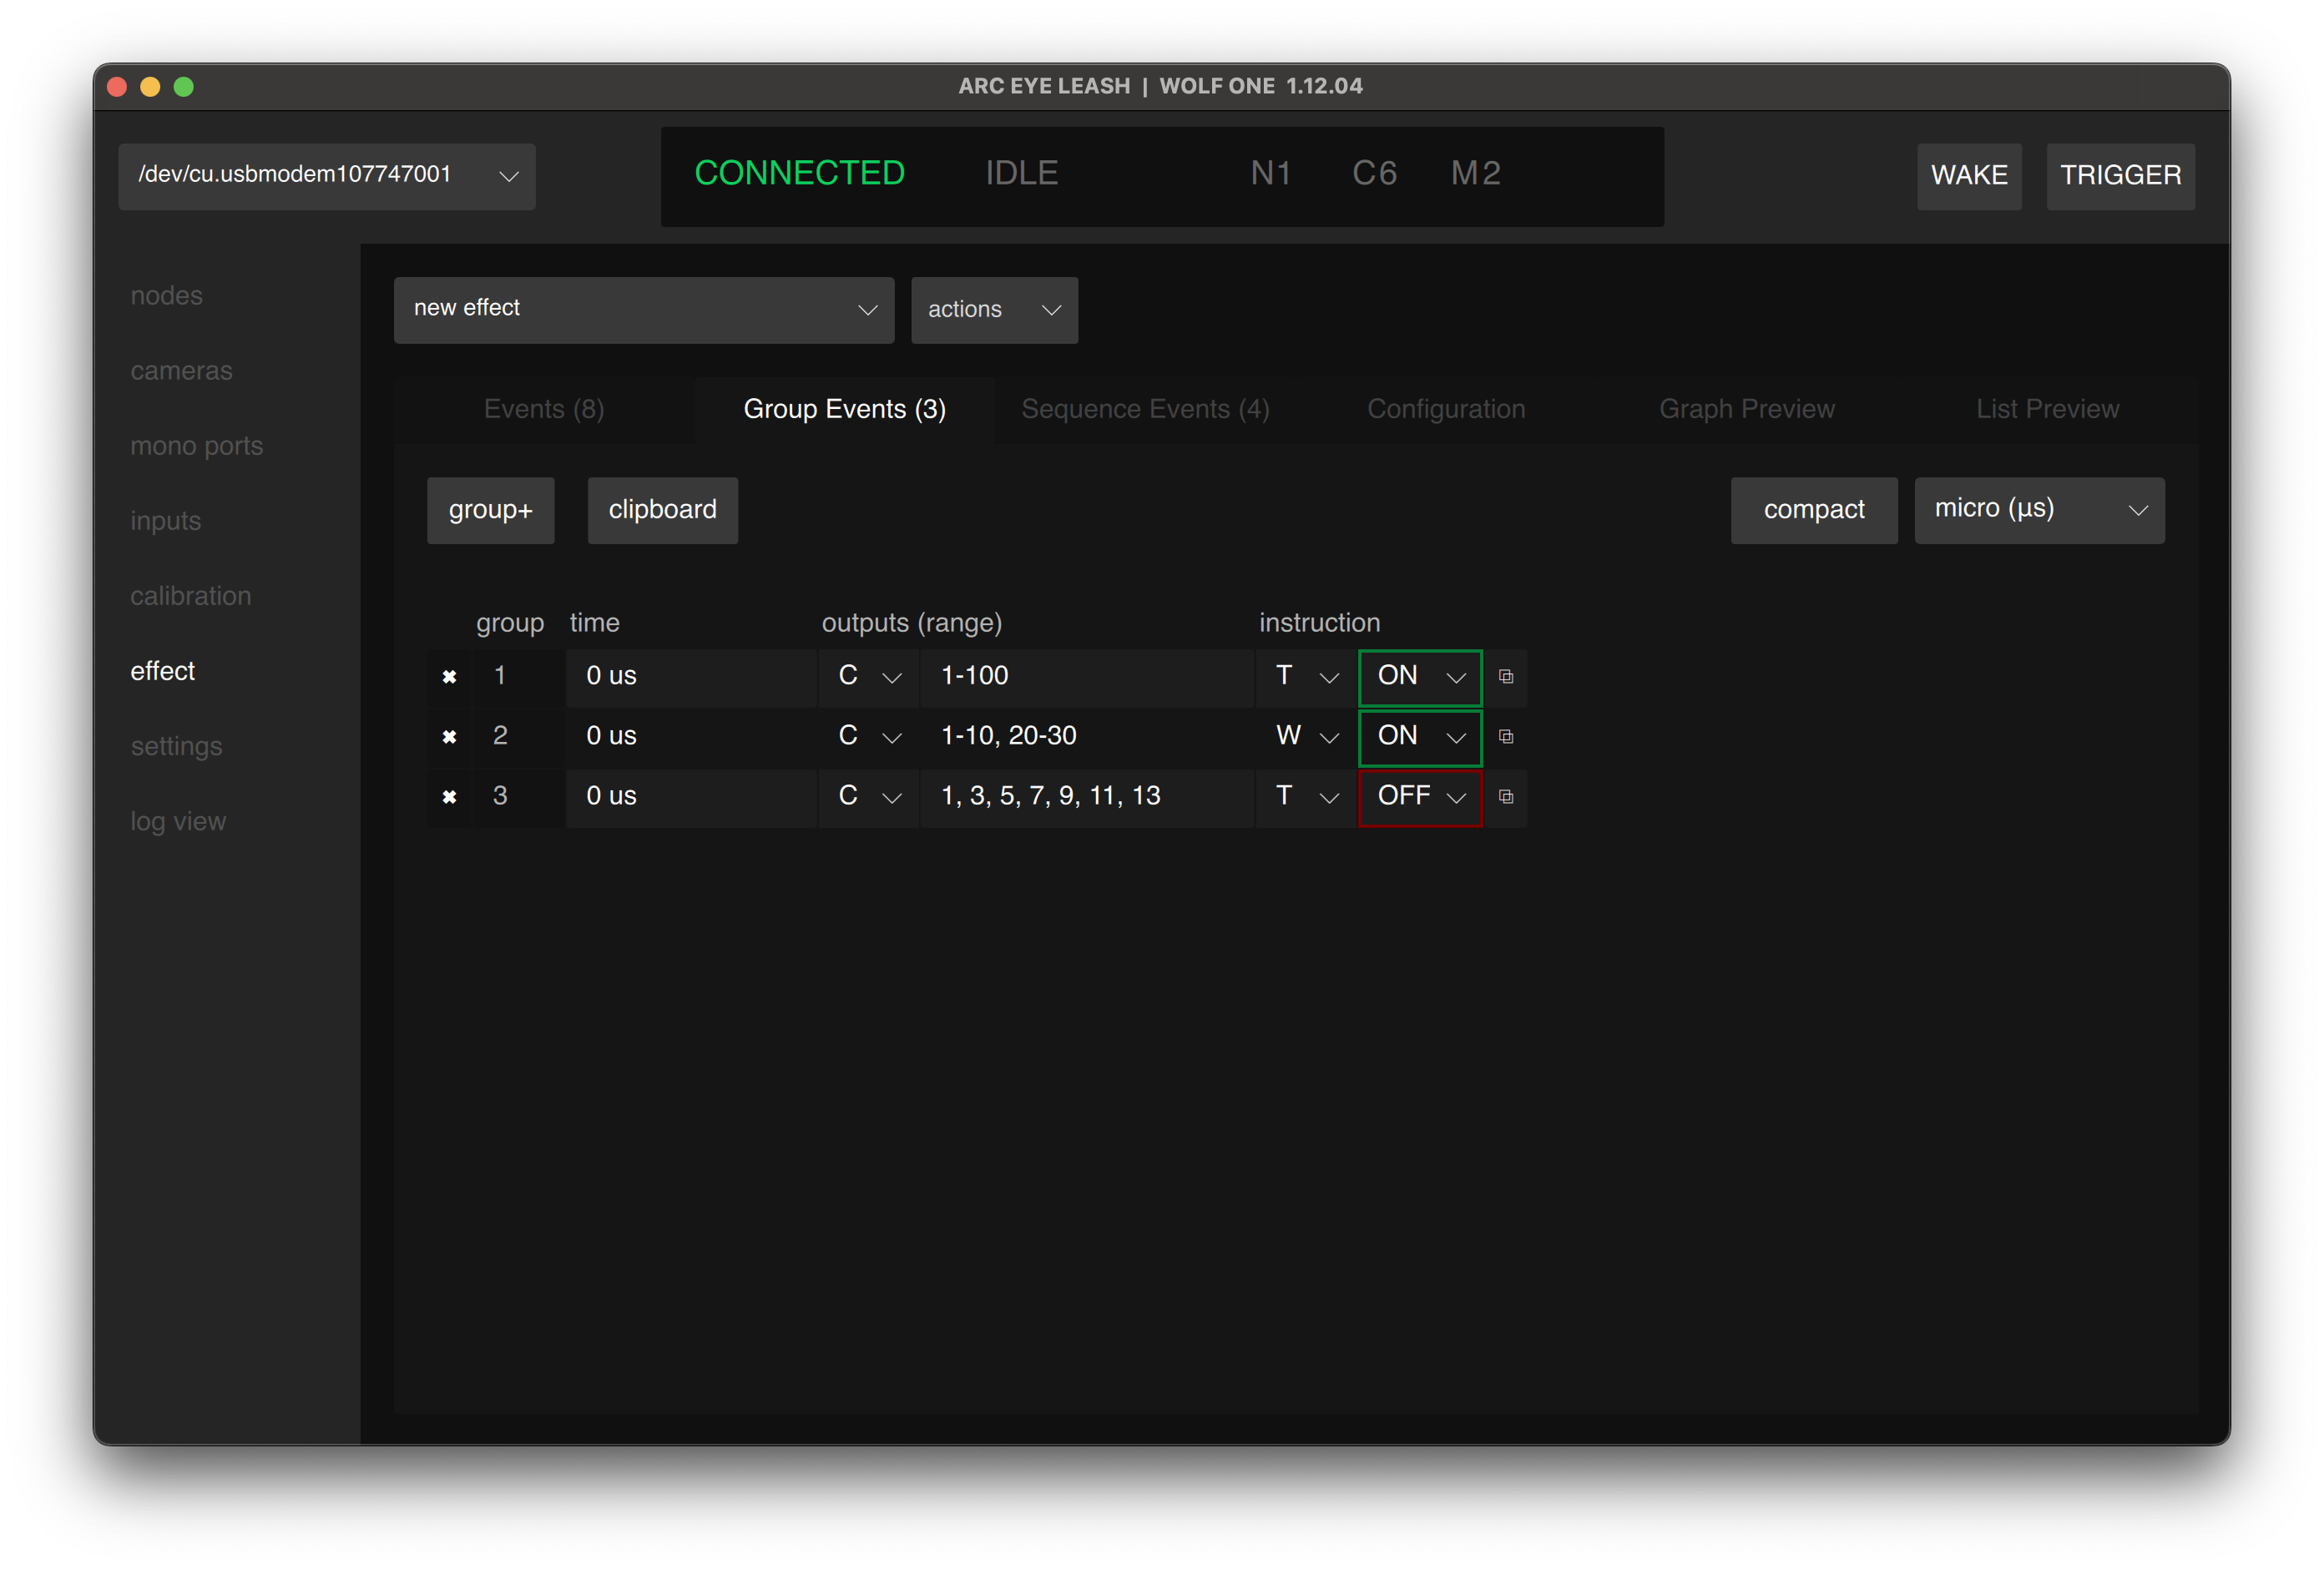Image resolution: width=2324 pixels, height=1569 pixels.
Task: Click the X icon for group 3
Action: 449,797
